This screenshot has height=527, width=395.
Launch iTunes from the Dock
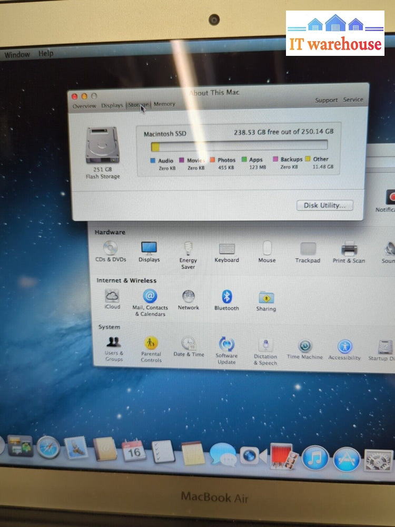pos(315,457)
